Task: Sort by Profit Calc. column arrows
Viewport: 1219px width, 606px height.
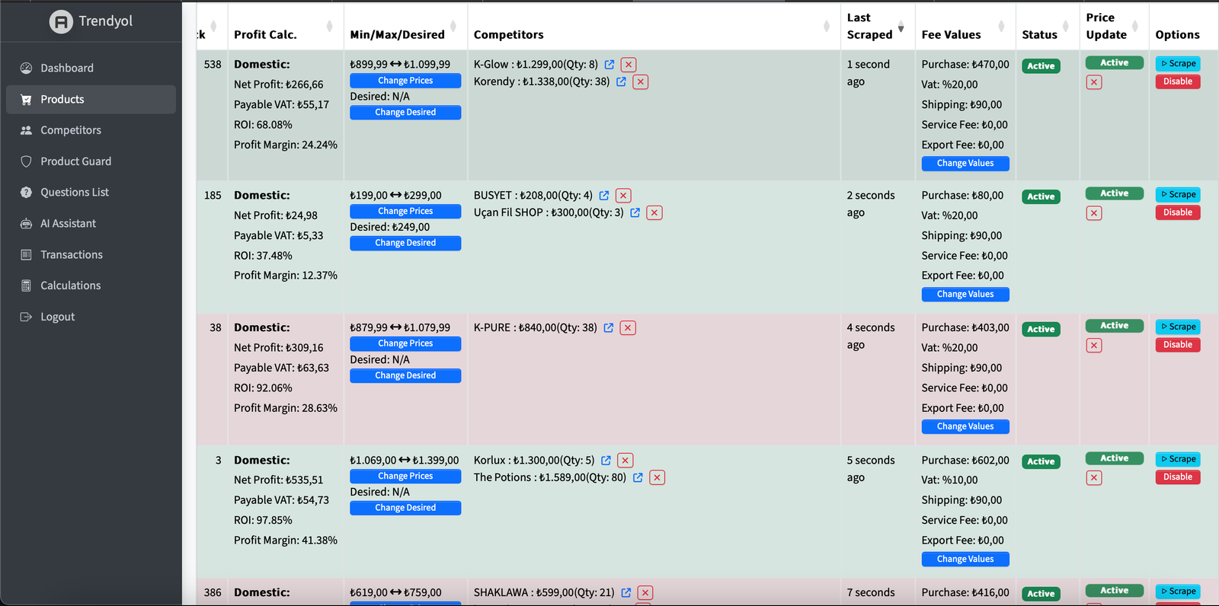Action: (x=329, y=27)
